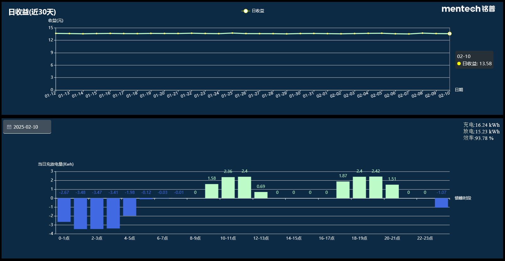505x261 pixels.
Task: Open the 2025-02-10 date picker
Action: click(27, 127)
